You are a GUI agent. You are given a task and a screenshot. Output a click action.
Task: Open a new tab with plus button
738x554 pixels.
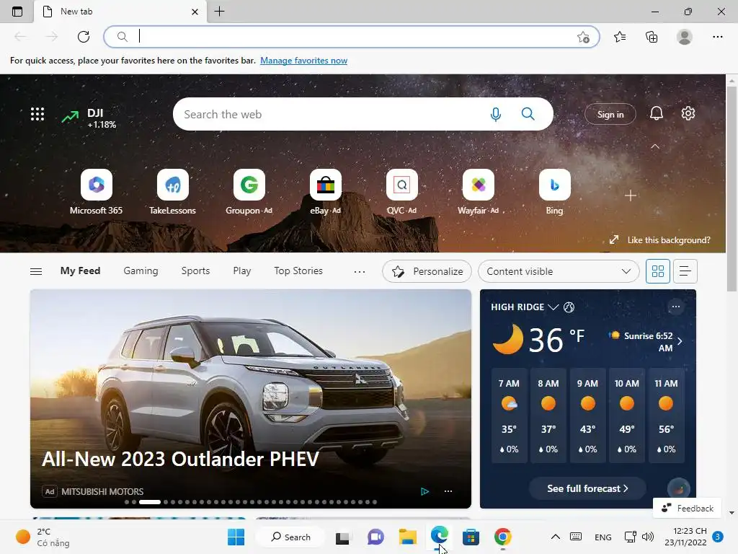pos(219,12)
